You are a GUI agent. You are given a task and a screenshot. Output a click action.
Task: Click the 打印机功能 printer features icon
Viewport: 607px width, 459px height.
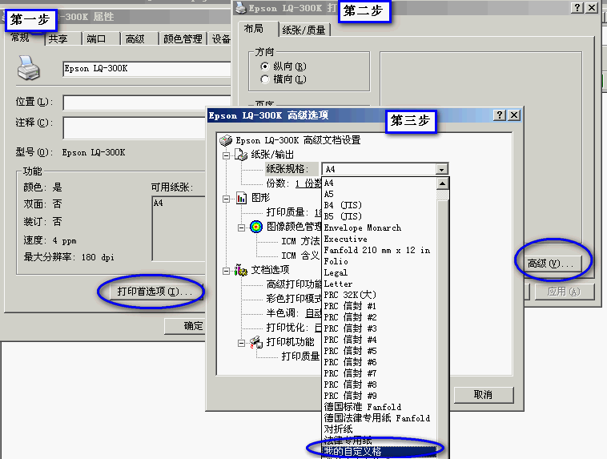(256, 342)
